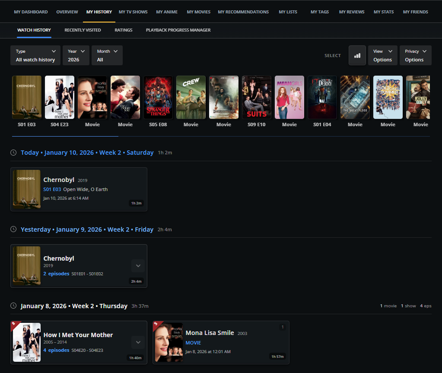The height and width of the screenshot is (373, 442).
Task: Open the Type filter dropdown
Action: [x=36, y=55]
